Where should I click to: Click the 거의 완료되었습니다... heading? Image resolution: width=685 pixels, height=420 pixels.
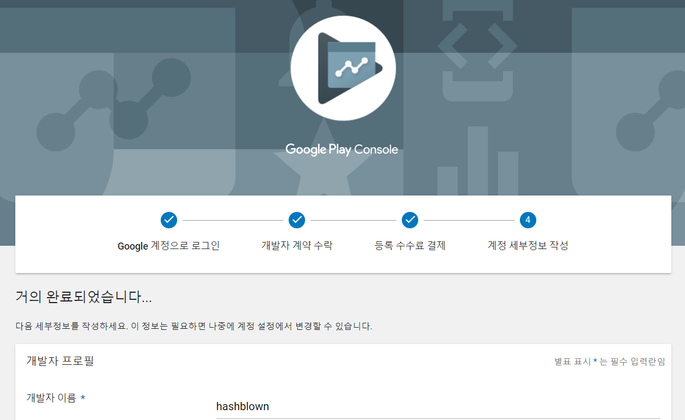[84, 298]
